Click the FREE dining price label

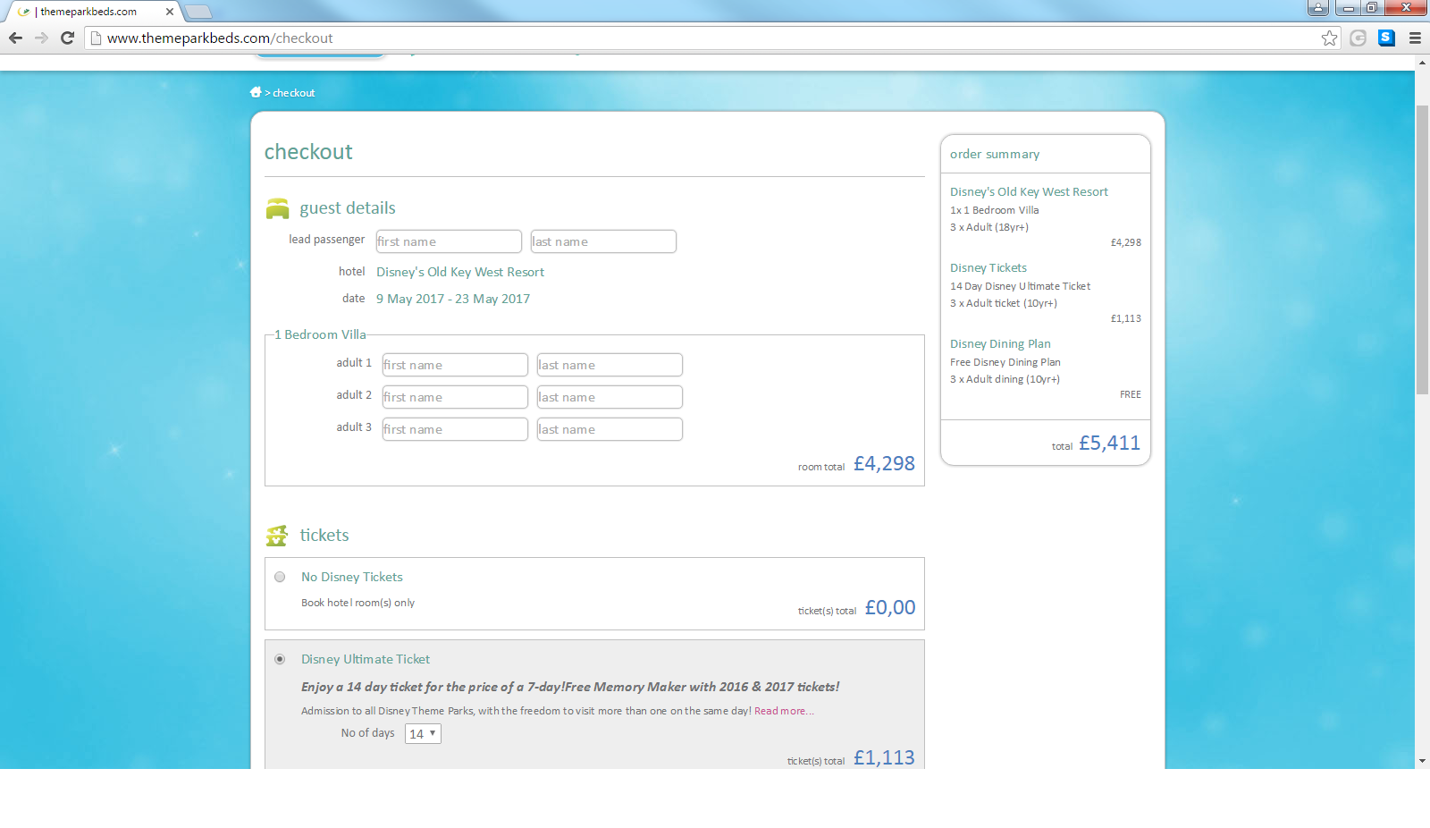coord(1131,394)
